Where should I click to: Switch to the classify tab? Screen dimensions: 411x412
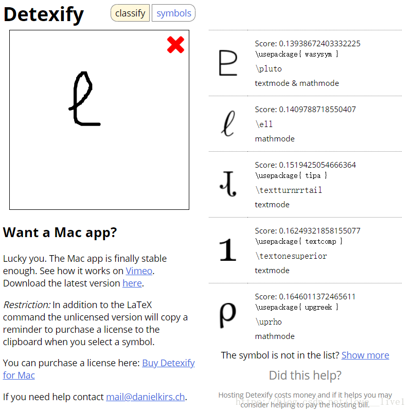(x=130, y=13)
